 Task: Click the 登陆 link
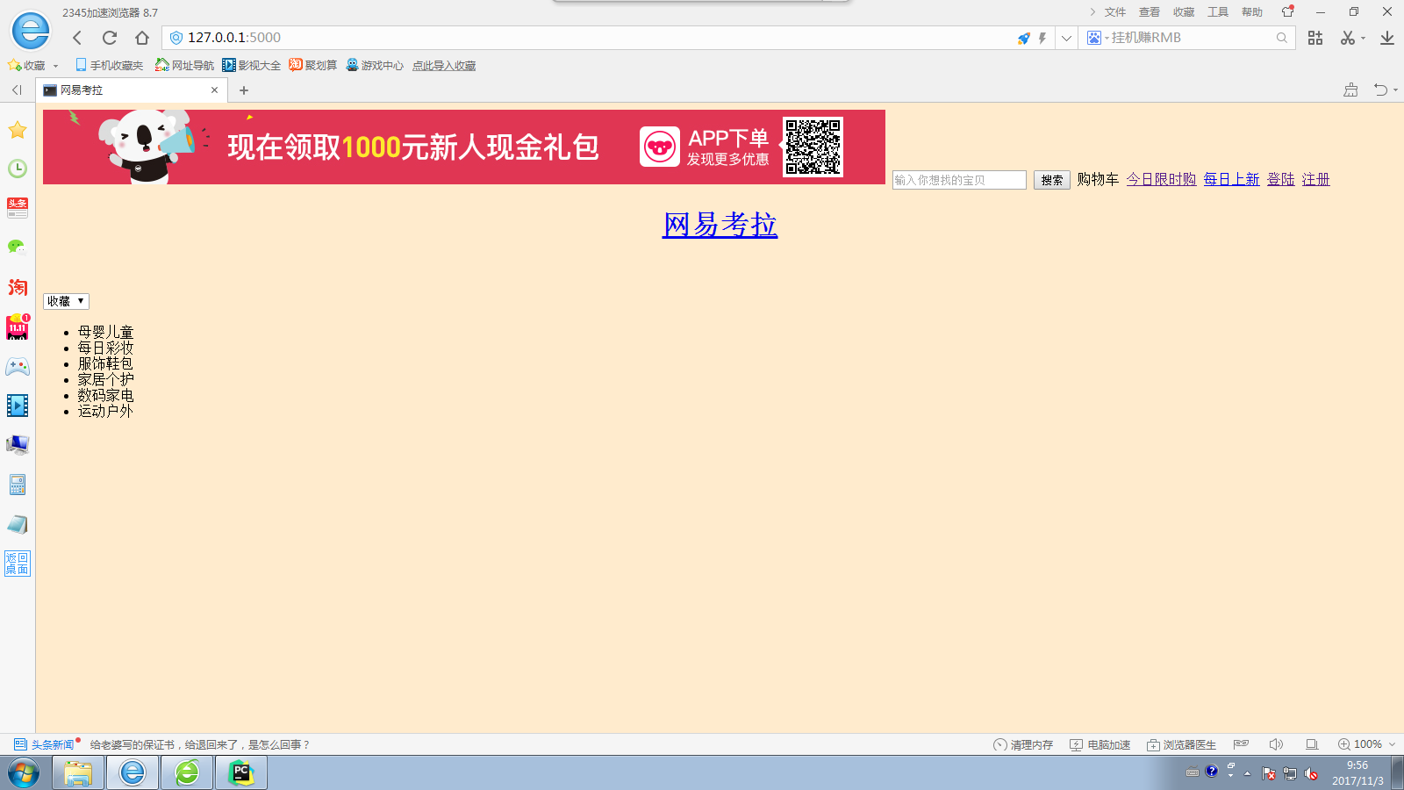(1280, 179)
